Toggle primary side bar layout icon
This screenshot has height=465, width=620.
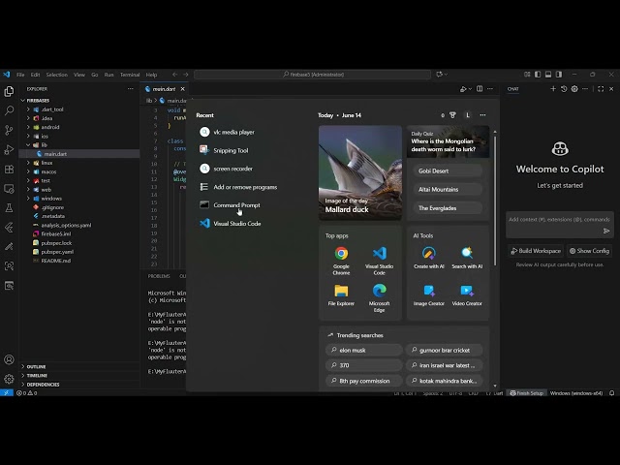click(538, 75)
